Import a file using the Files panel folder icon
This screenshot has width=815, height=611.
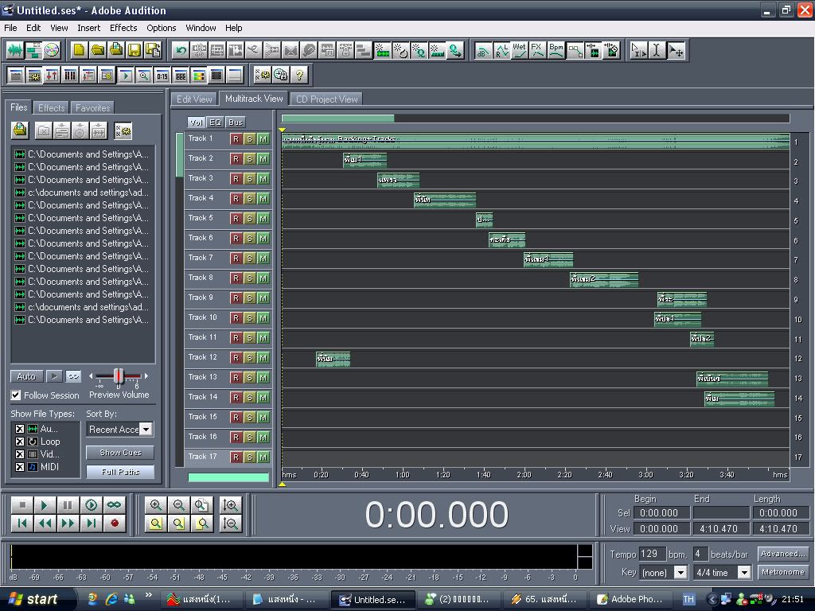click(x=20, y=130)
